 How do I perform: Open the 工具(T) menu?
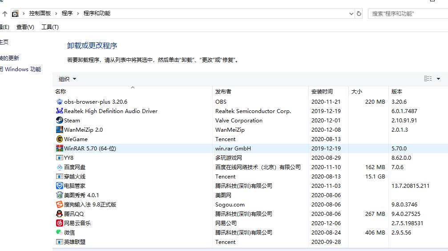point(50,27)
